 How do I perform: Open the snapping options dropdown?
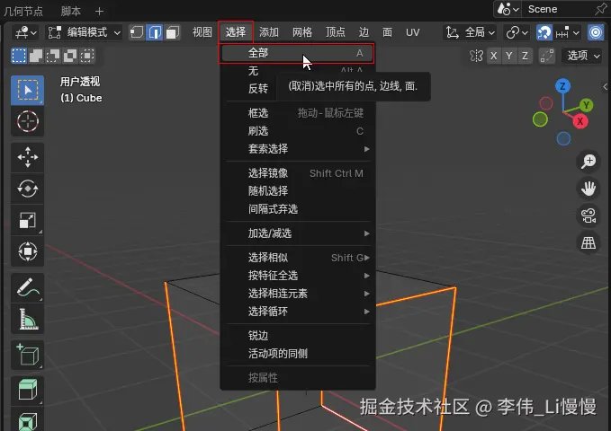(567, 32)
